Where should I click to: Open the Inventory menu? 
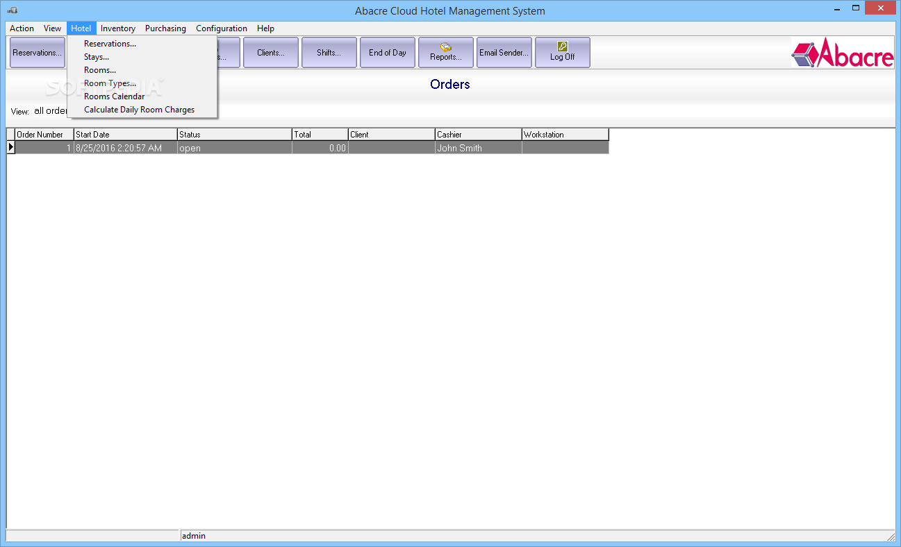(117, 28)
